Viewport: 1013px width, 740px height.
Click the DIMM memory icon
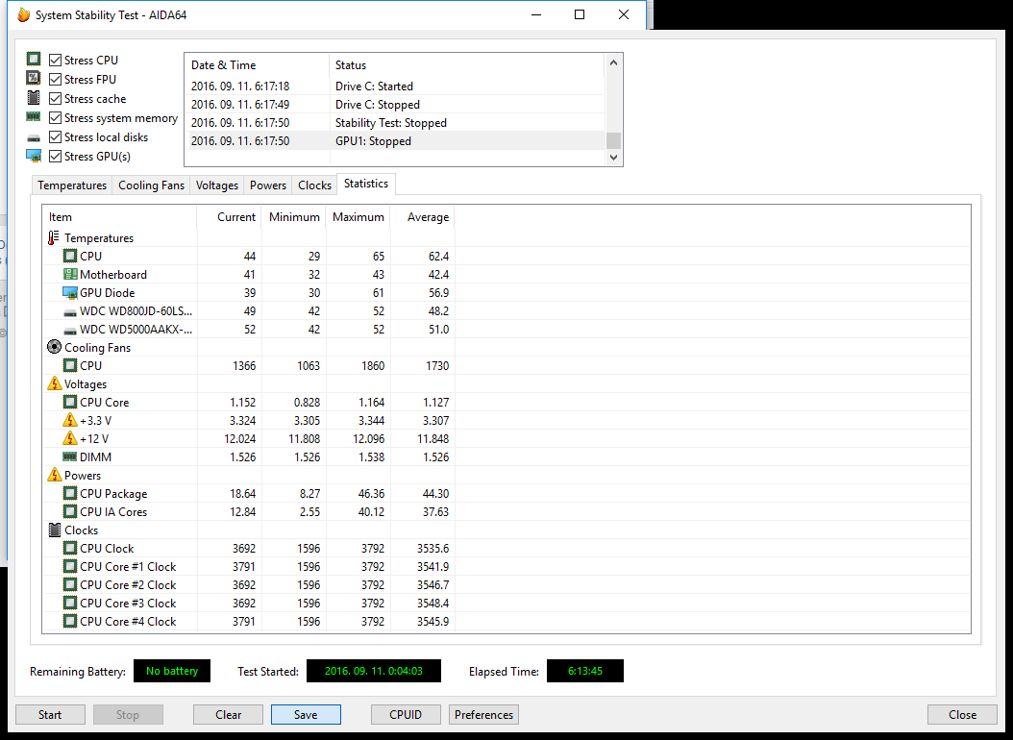[x=70, y=456]
